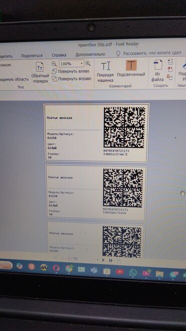Image resolution: width=186 pixels, height=331 pixels.
Task: Open the Поделиться ribbon tab
Action: click(x=32, y=56)
